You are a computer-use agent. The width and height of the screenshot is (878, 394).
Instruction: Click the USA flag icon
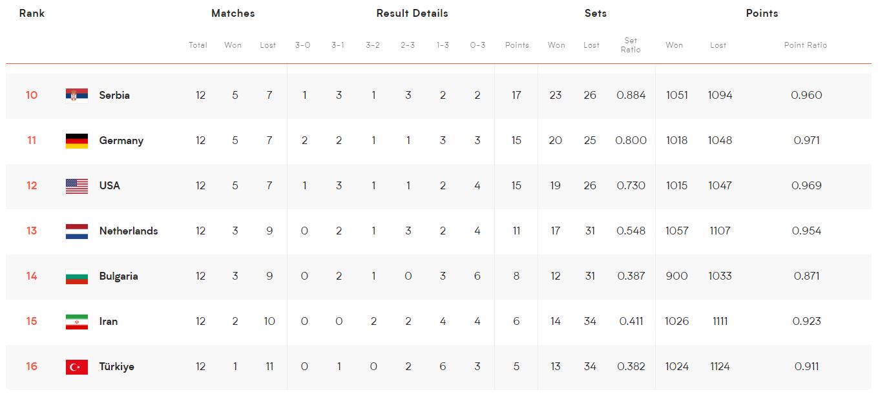coord(77,186)
